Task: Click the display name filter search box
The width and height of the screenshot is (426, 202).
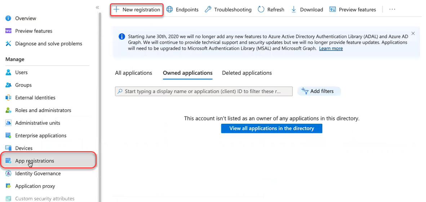Action: point(204,91)
